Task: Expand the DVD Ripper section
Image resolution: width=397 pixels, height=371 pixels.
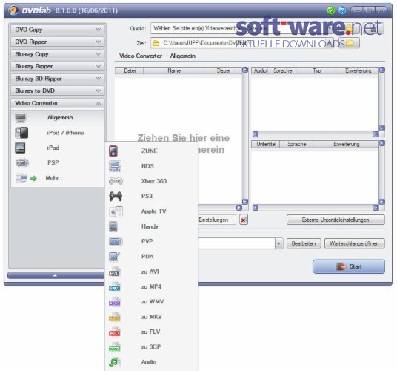Action: (58, 42)
